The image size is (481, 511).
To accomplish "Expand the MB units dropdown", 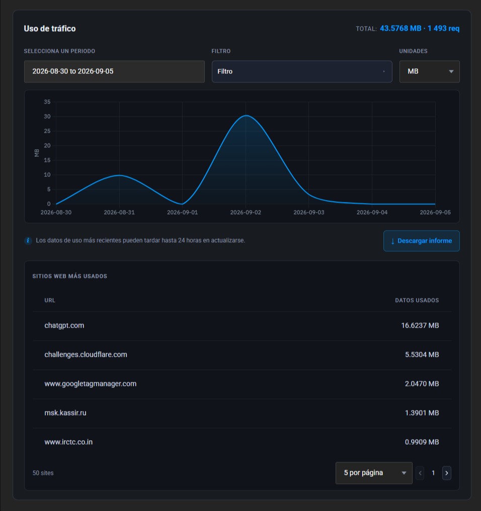I will point(430,71).
